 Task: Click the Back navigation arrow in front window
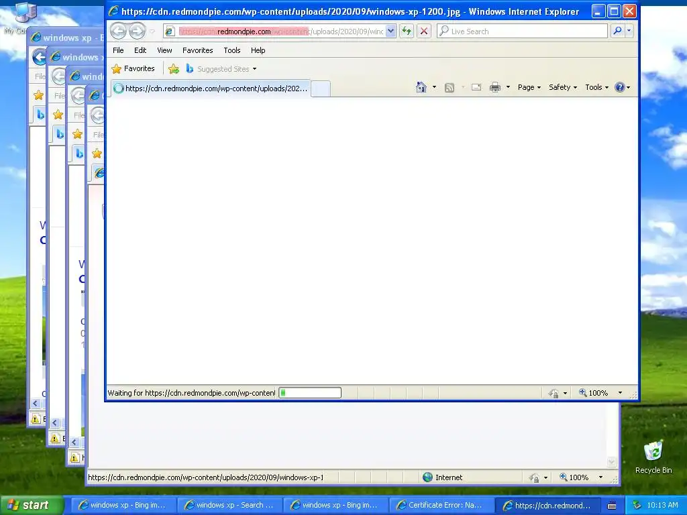tap(118, 31)
